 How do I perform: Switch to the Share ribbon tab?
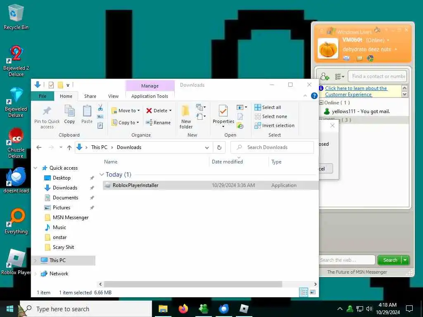[x=90, y=96]
